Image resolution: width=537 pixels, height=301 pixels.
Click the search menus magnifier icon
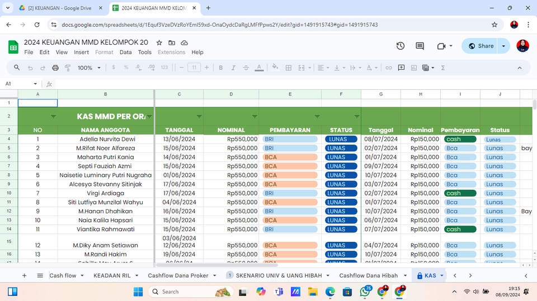click(x=17, y=68)
